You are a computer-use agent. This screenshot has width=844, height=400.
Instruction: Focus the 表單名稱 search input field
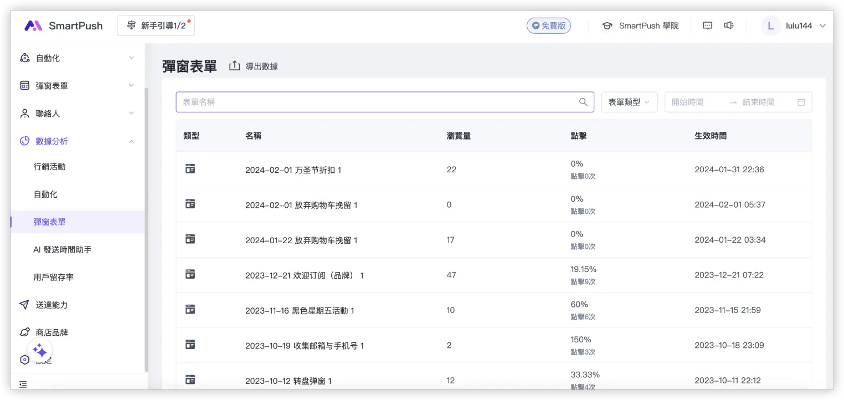pyautogui.click(x=377, y=102)
